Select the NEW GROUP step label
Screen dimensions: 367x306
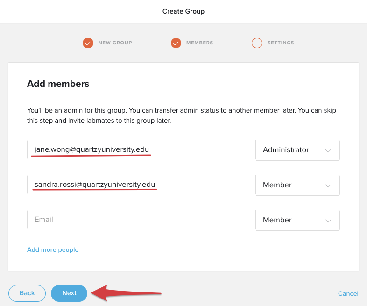[x=115, y=43]
